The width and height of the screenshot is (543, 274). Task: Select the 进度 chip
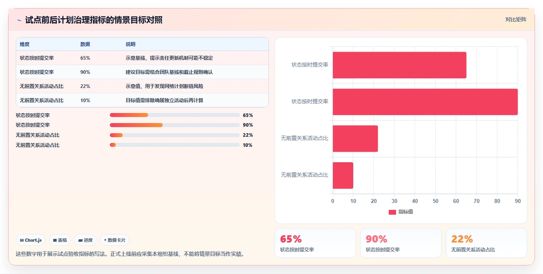click(86, 240)
